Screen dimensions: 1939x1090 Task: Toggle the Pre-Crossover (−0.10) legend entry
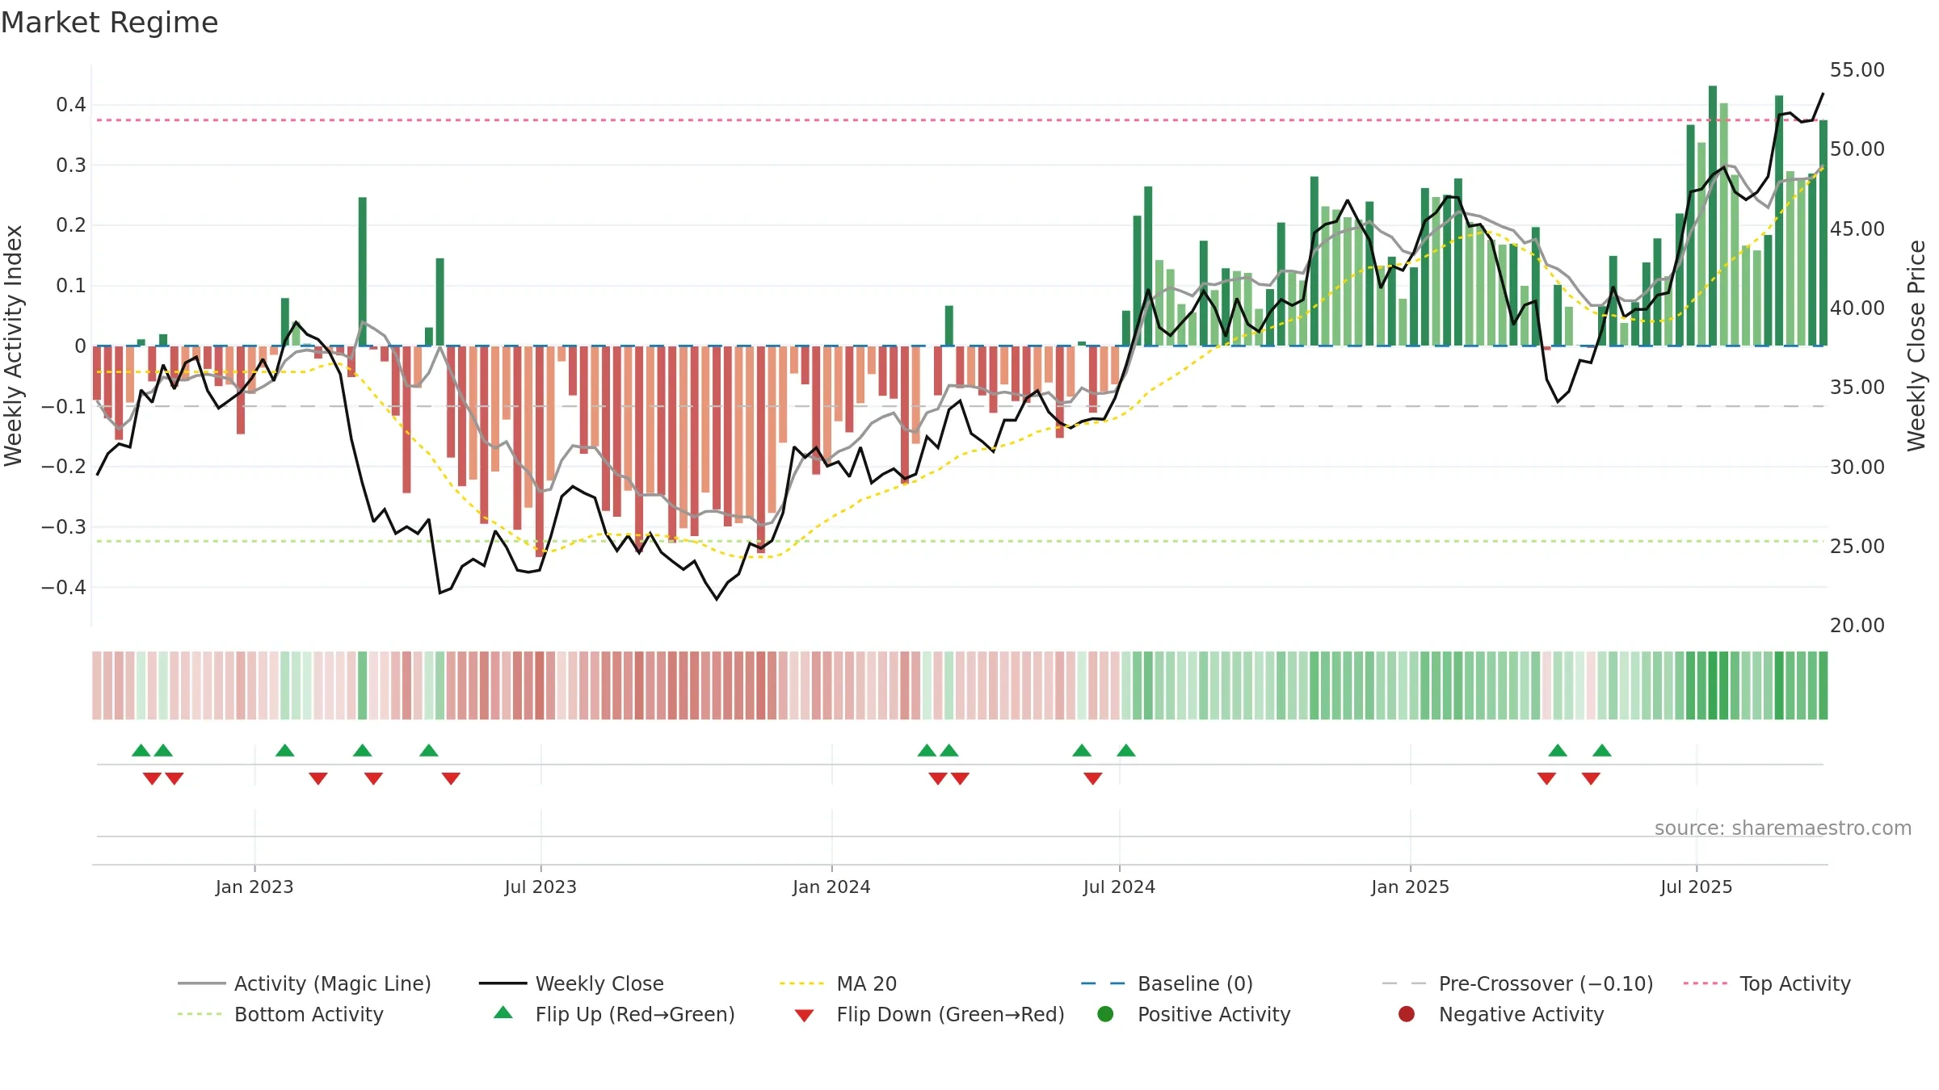tap(1517, 983)
